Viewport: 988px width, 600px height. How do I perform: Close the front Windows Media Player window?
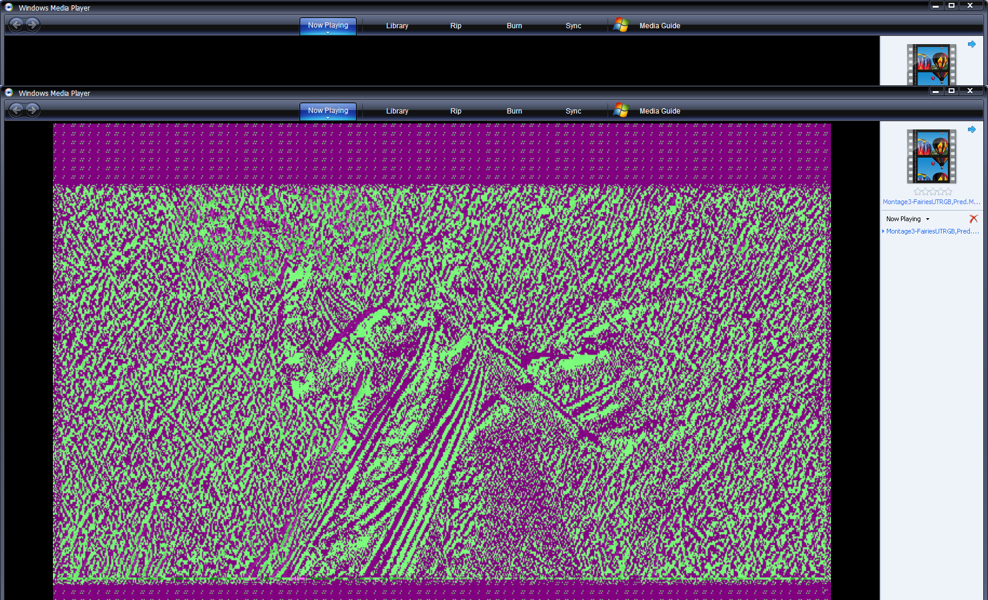(970, 91)
